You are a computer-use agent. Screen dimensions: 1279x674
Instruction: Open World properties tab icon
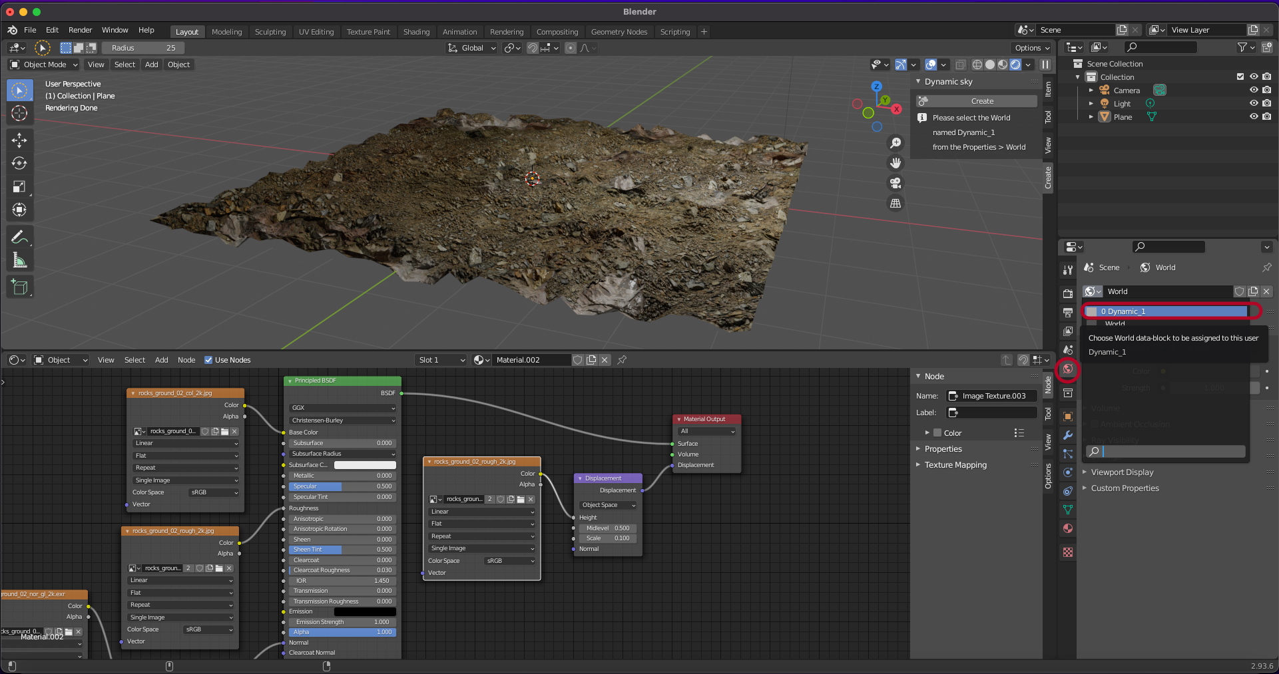click(1068, 369)
